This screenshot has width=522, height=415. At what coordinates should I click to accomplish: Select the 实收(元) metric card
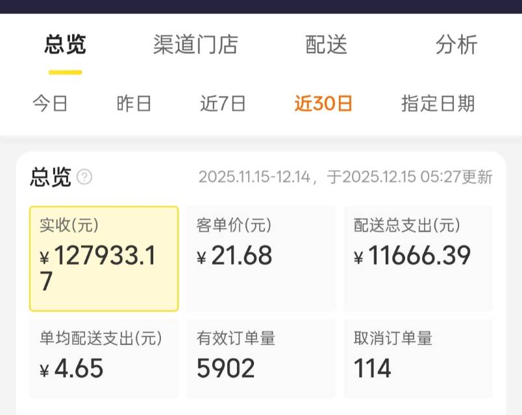click(x=104, y=259)
